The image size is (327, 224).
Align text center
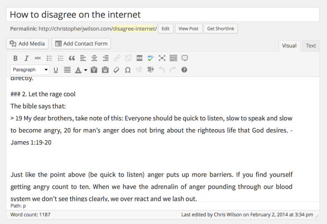[x=94, y=58]
